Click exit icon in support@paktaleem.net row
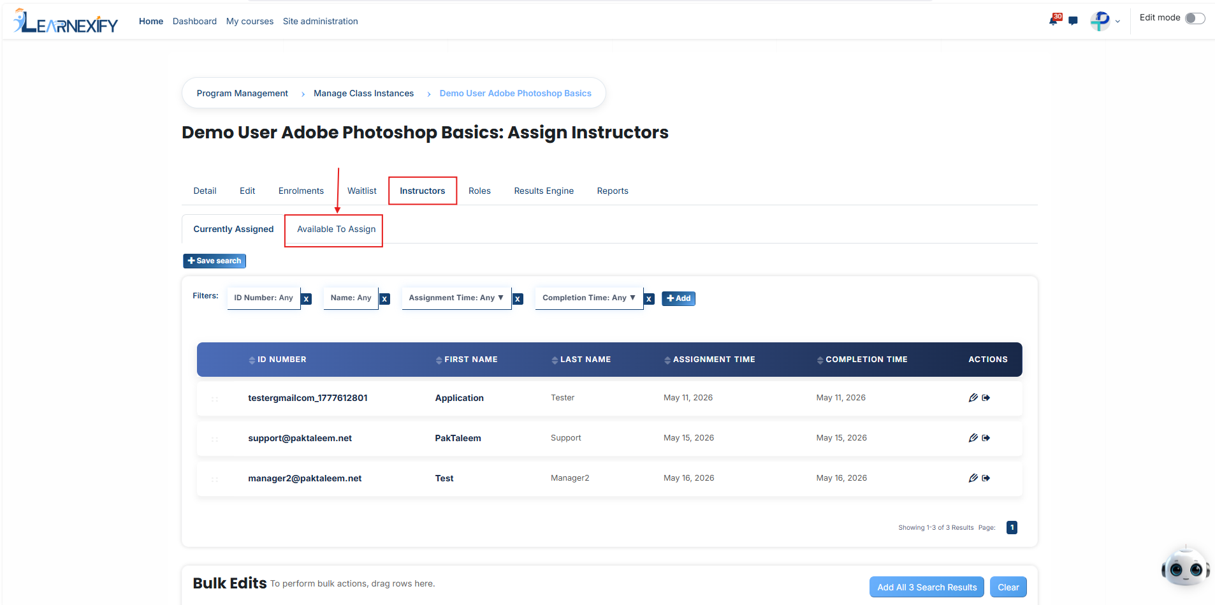This screenshot has height=605, width=1215. click(986, 438)
